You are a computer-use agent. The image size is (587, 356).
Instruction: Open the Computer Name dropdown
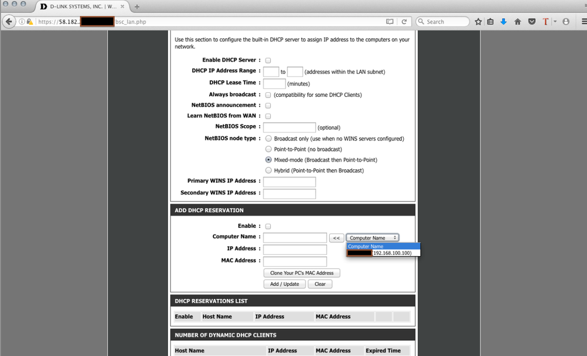coord(373,238)
